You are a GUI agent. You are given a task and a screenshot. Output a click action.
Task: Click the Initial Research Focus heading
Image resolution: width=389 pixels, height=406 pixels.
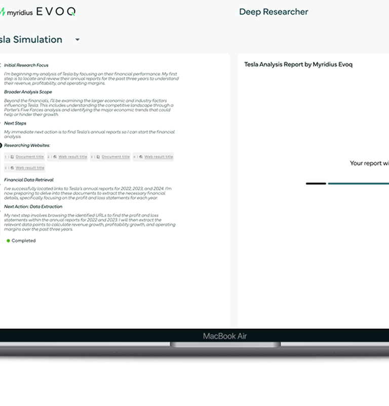26,65
